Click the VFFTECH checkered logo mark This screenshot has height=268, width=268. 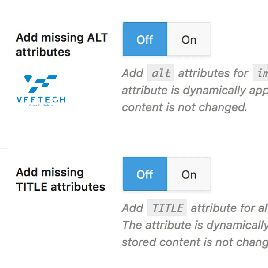coord(41,84)
